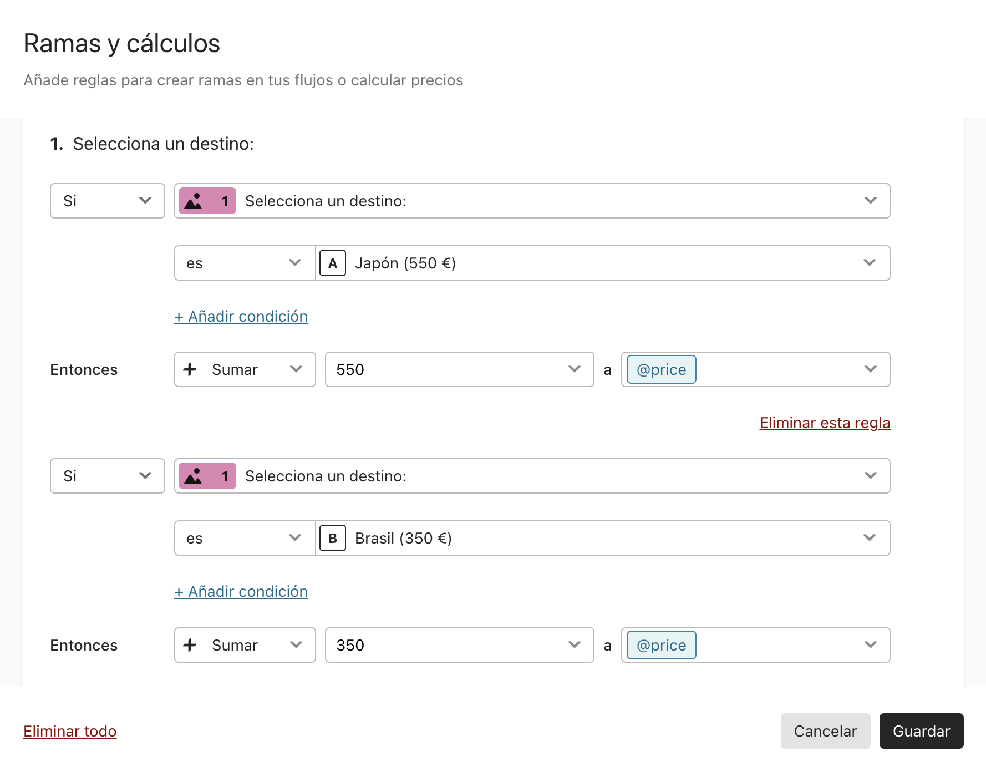Image resolution: width=986 pixels, height=772 pixels.
Task: Open the Japón (550 €) answer dropdown
Action: 603,263
